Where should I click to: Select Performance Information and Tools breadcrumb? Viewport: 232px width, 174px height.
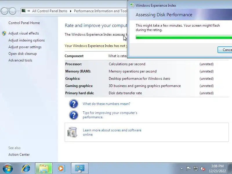(x=100, y=11)
